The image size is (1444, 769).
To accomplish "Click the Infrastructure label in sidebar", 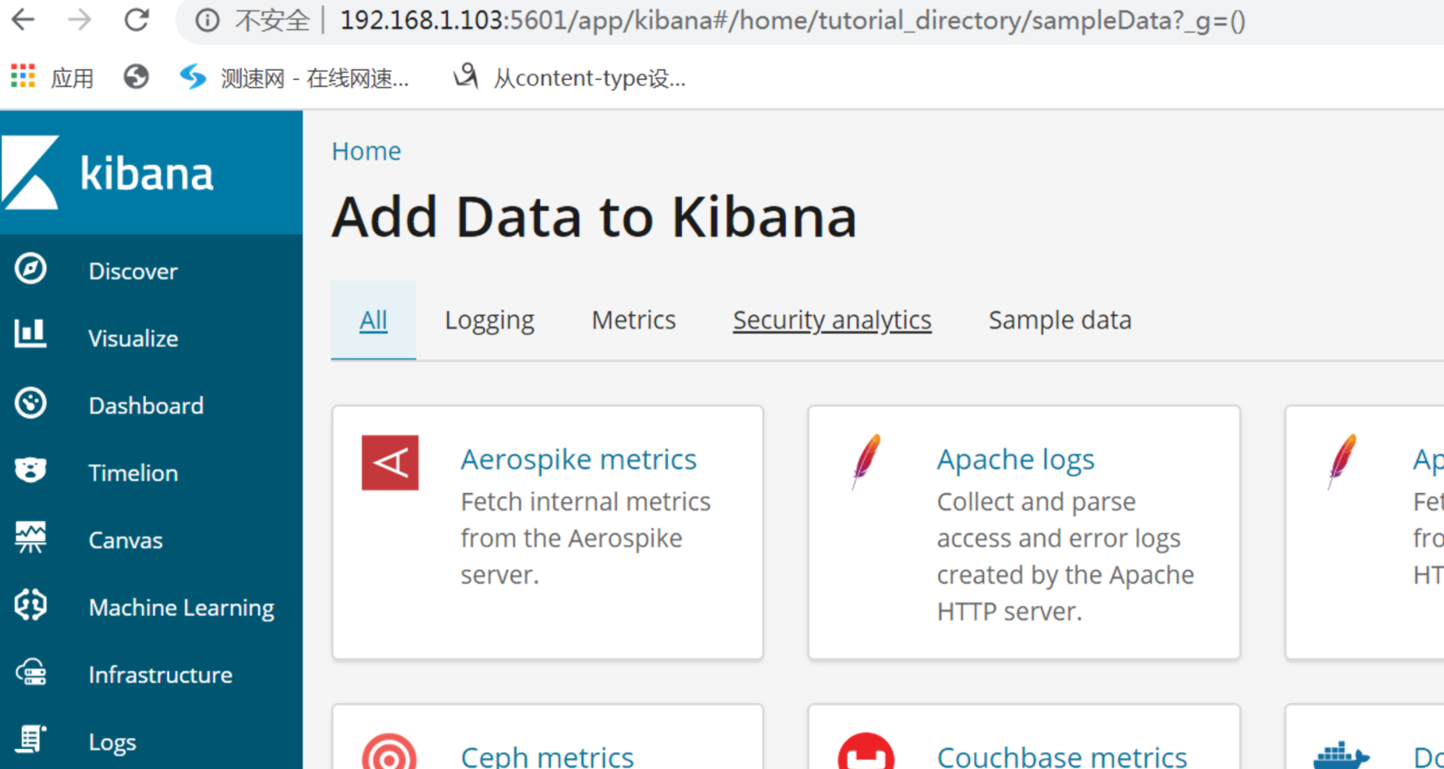I will pos(161,675).
